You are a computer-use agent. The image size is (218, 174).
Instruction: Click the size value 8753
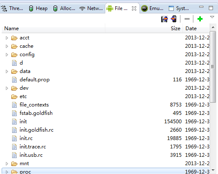click(176, 105)
